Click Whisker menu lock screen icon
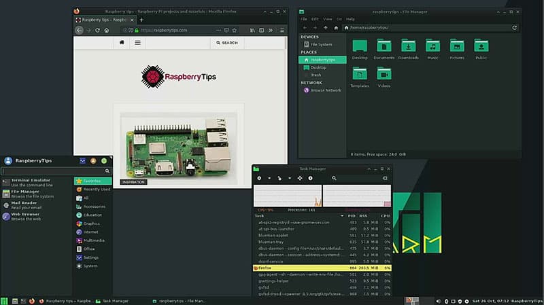This screenshot has width=544, height=305. click(93, 161)
